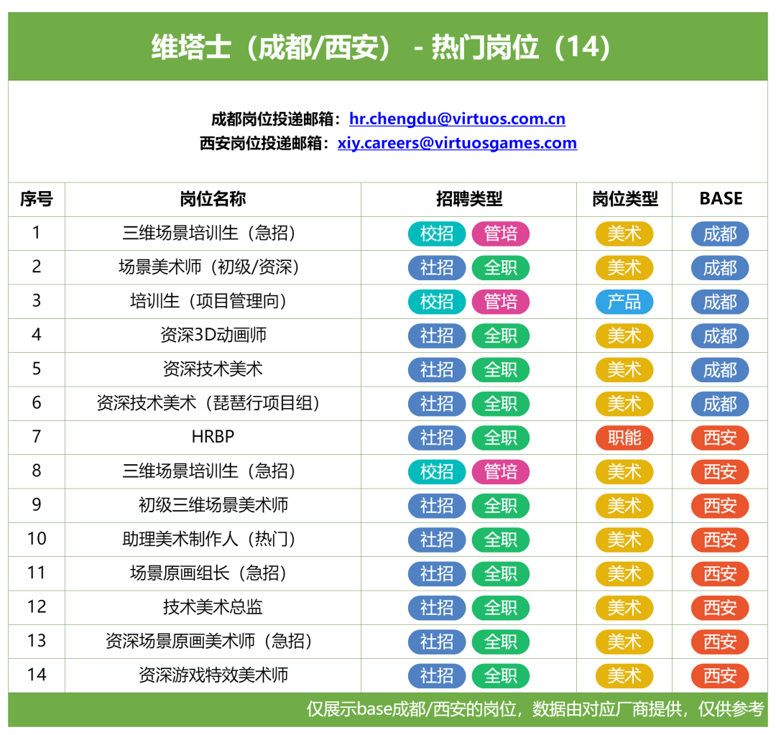The image size is (776, 735).
Task: Click the title 维塔士（成都/西安）- 热门岗位（14）
Action: pos(382,47)
